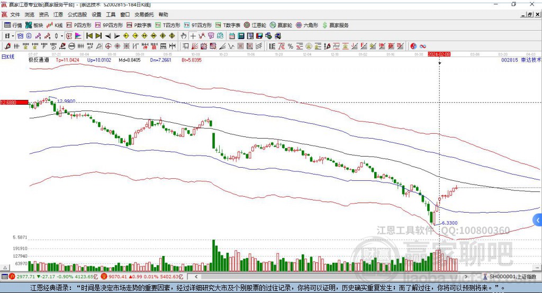Open the T数字表 tool
This screenshot has width=542, height=293.
point(228,25)
